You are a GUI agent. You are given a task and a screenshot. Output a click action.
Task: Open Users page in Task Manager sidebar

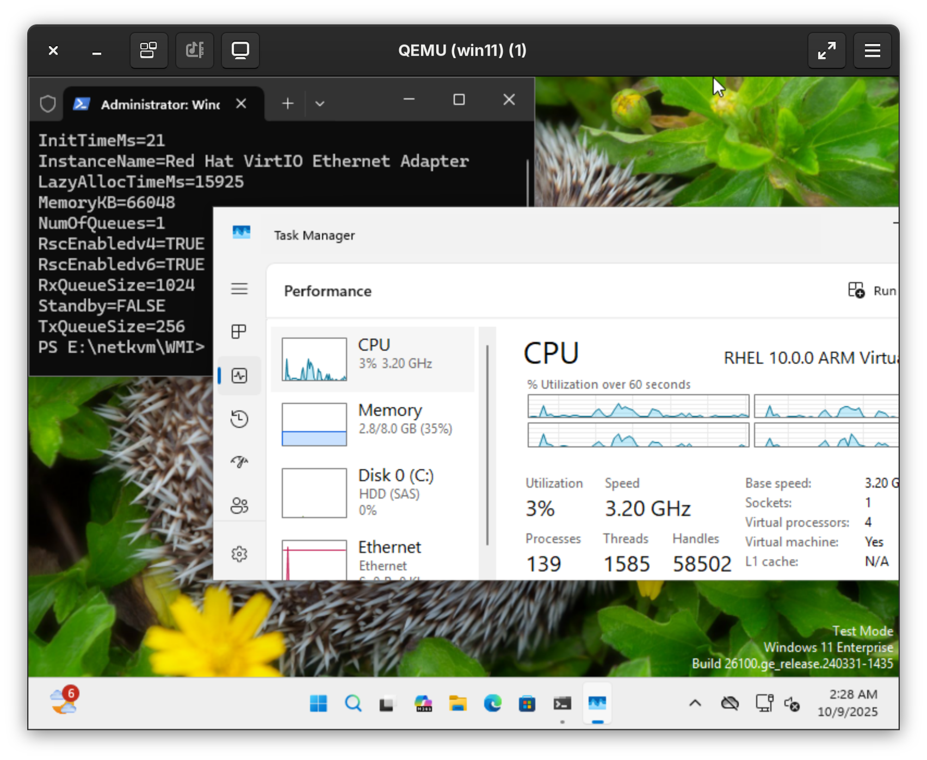(239, 506)
